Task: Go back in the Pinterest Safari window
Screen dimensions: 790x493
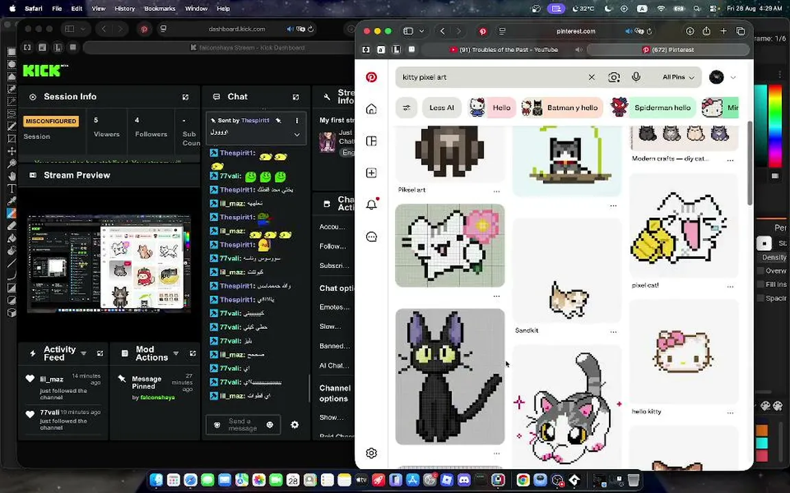Action: [x=442, y=31]
